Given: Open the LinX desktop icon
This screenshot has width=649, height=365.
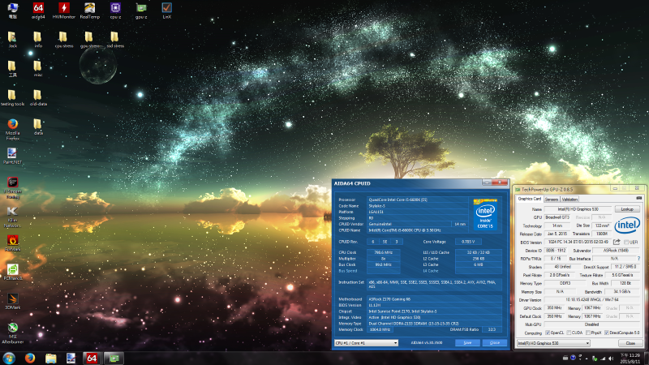Looking at the screenshot, I should [166, 9].
